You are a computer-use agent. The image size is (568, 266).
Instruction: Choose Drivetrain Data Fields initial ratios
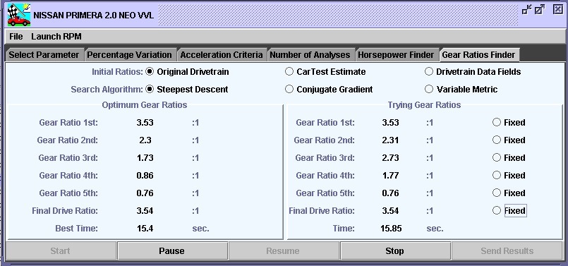coord(473,72)
